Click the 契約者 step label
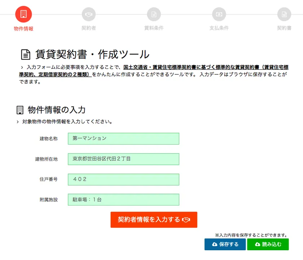The height and width of the screenshot is (260, 303). [x=89, y=28]
